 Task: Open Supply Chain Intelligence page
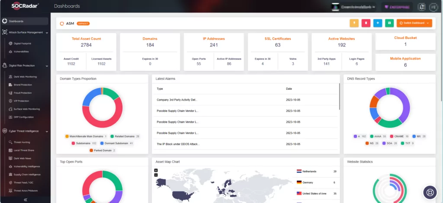click(27, 174)
